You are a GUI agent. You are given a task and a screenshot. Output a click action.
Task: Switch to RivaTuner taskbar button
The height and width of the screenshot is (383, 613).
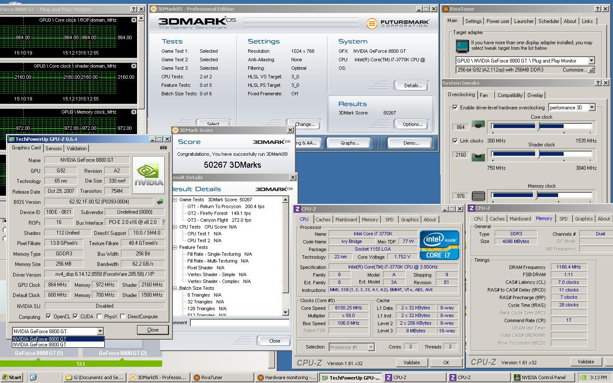223,377
